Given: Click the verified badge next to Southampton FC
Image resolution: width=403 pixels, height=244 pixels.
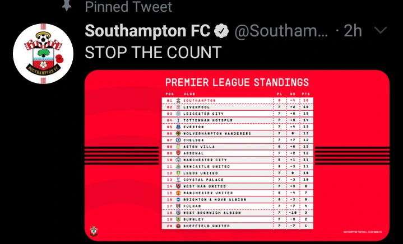Looking at the screenshot, I should pos(221,31).
